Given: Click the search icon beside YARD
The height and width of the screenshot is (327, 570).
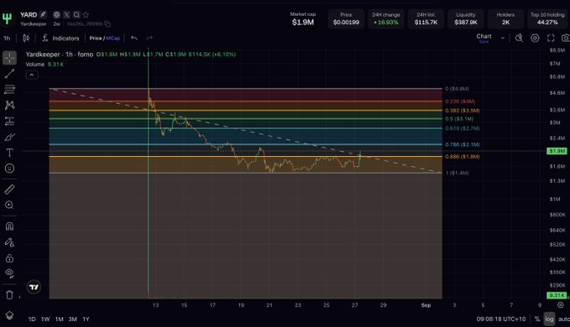Looking at the screenshot, I should 76,15.
